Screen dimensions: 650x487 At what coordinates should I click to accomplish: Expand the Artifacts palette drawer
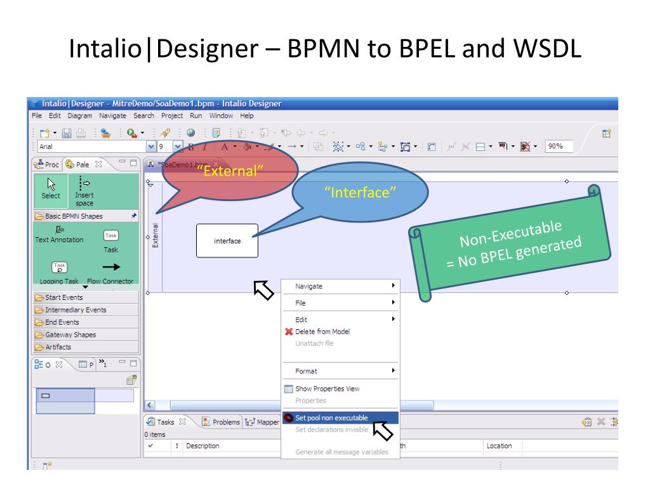pyautogui.click(x=86, y=347)
